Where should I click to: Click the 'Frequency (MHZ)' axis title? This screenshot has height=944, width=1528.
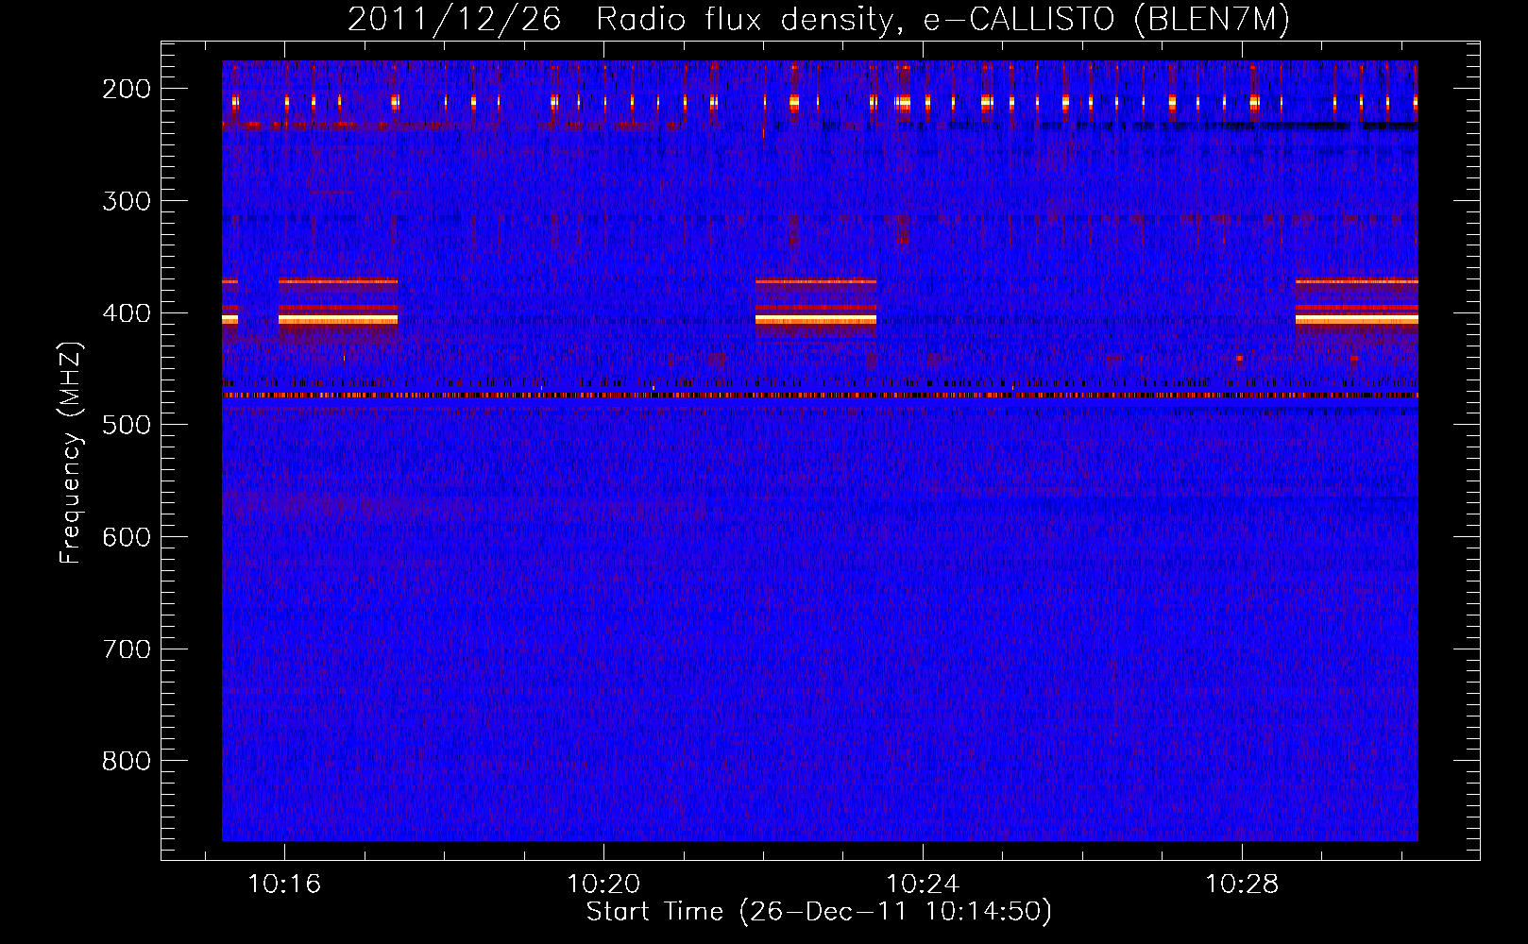[71, 452]
